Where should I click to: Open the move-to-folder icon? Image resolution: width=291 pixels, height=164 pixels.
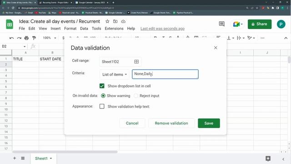point(115,21)
